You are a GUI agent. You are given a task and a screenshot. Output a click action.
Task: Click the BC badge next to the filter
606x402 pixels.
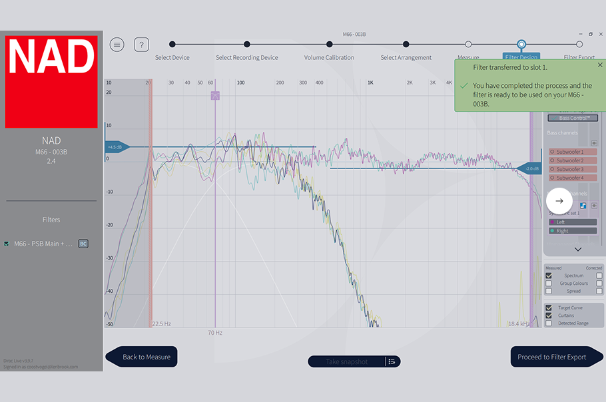[83, 244]
